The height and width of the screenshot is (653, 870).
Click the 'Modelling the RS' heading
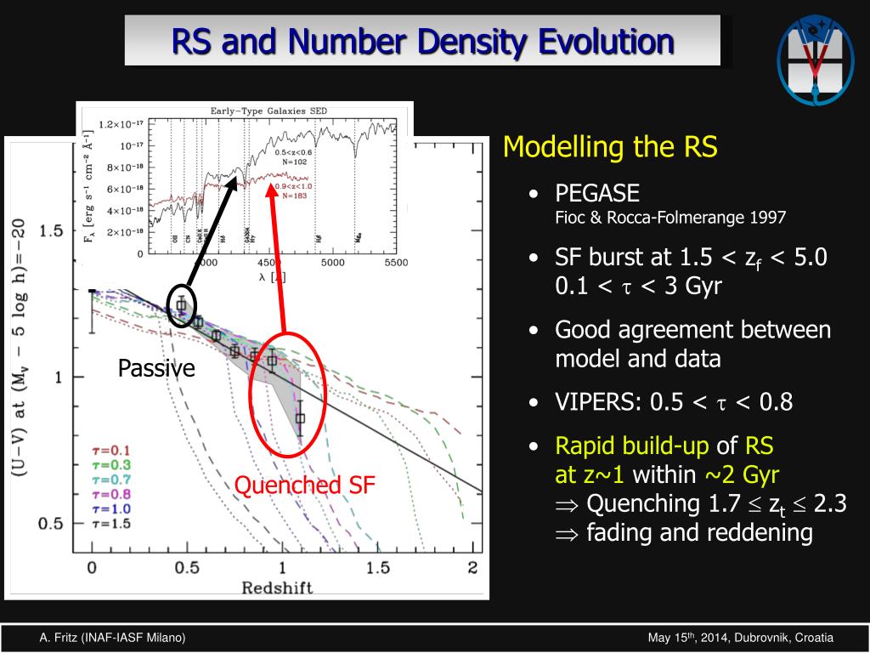click(x=610, y=147)
